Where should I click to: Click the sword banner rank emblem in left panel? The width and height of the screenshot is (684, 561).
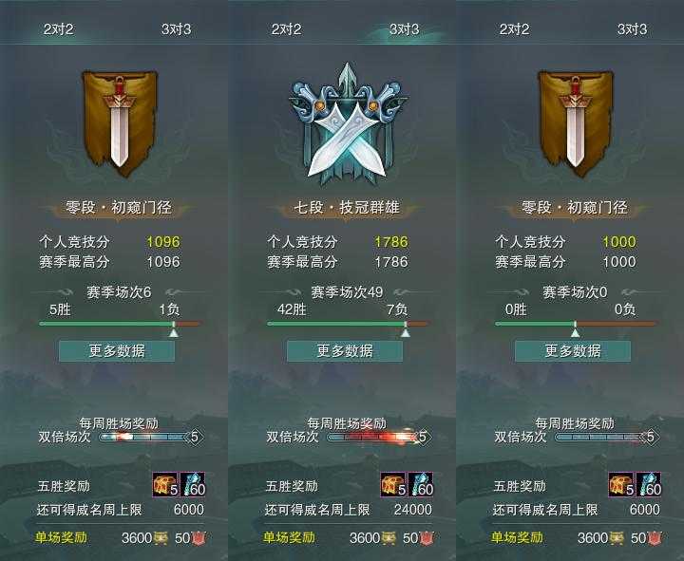pyautogui.click(x=120, y=123)
